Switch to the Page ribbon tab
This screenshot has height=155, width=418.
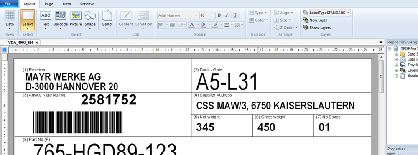[49, 4]
